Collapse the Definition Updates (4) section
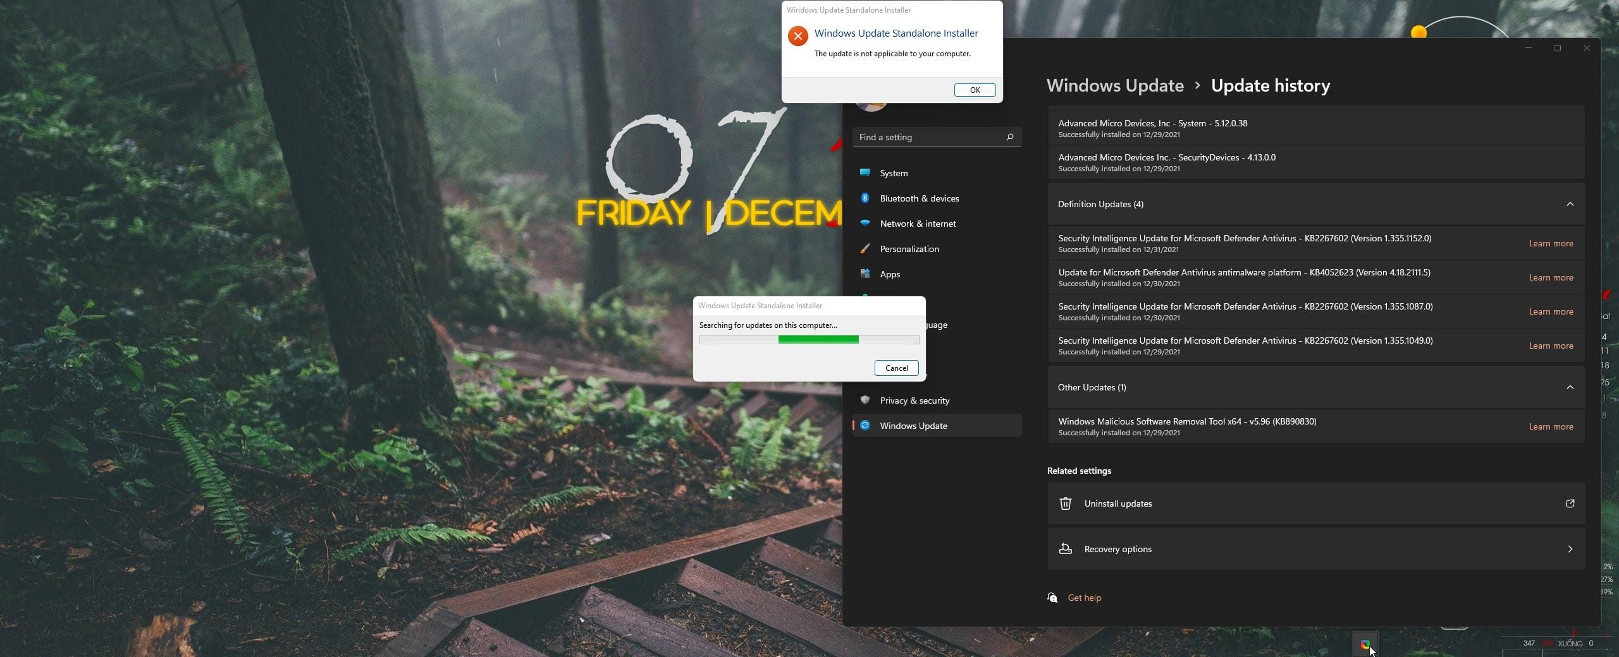 [1570, 204]
